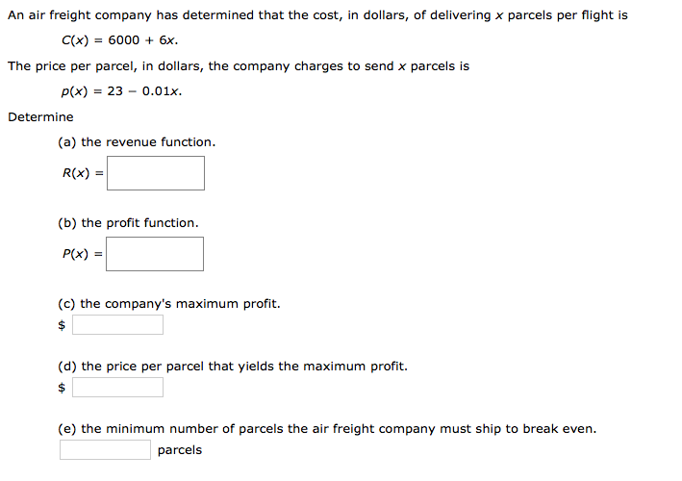682x481 pixels.
Task: Click the part (c) maximum profit prompt
Action: pos(168,304)
